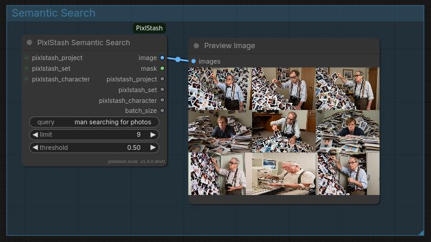Click the Preview Image node title
Screen dimensions: 431x242
pyautogui.click(x=229, y=46)
